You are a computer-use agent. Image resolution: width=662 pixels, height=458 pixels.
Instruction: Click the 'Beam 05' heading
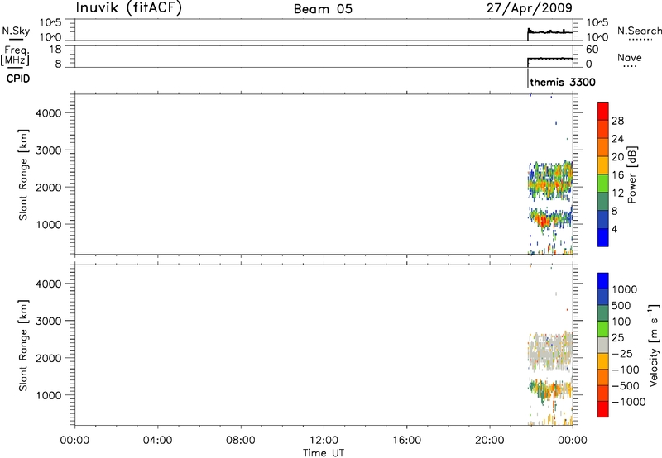[323, 9]
